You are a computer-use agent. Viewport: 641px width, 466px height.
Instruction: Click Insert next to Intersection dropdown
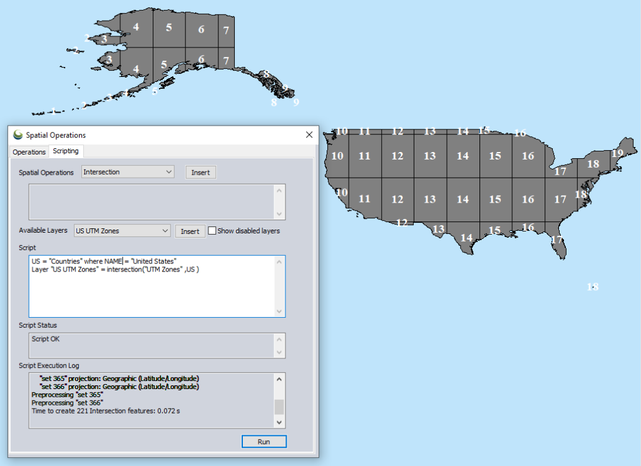pyautogui.click(x=200, y=173)
